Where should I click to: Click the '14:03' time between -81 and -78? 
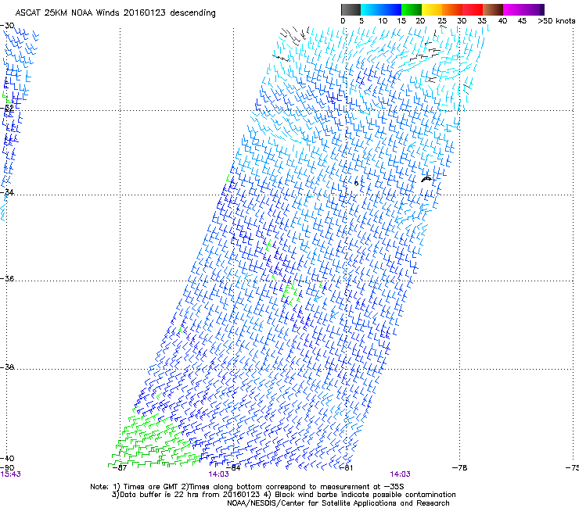401,474
